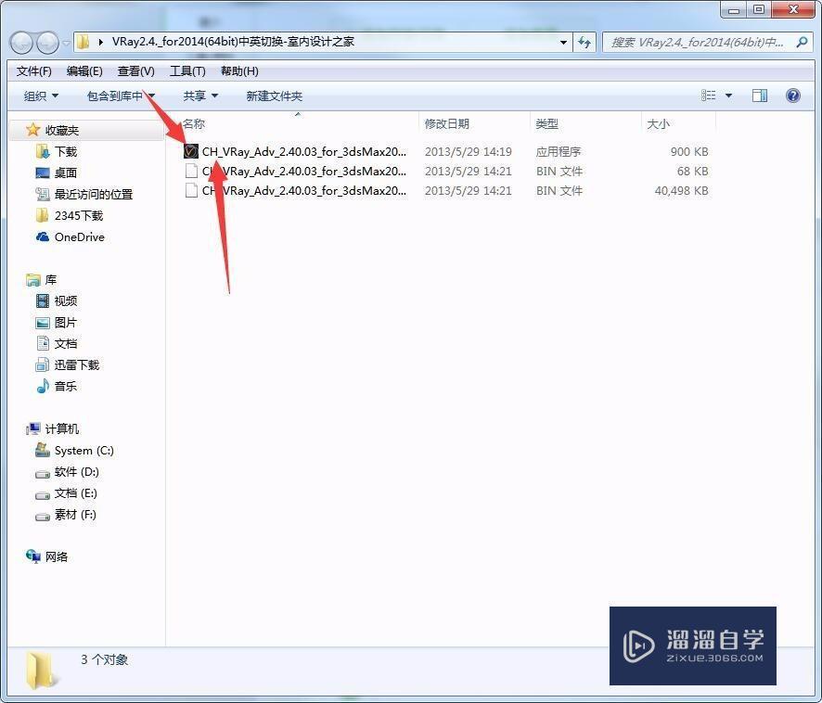Open OneDrive in the sidebar
822x703 pixels.
(79, 236)
